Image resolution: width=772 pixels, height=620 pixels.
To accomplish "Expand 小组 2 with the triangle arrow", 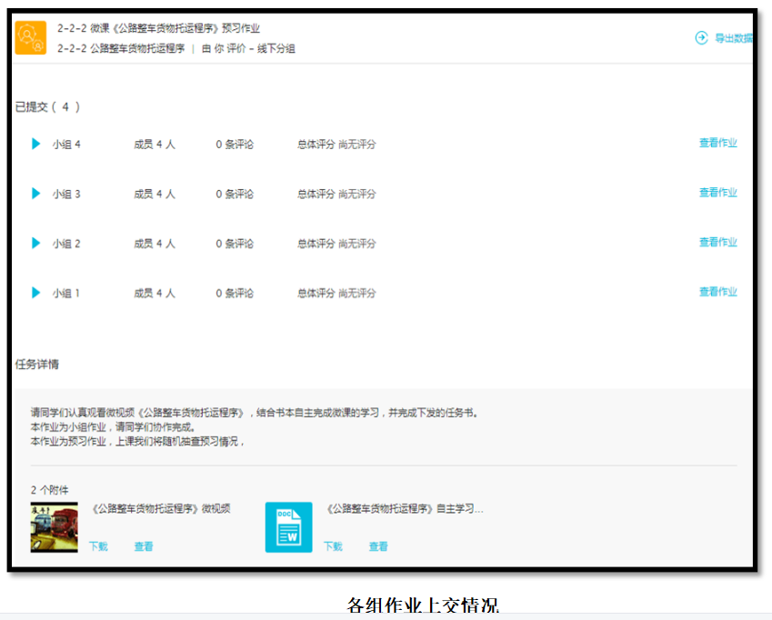I will coord(36,243).
